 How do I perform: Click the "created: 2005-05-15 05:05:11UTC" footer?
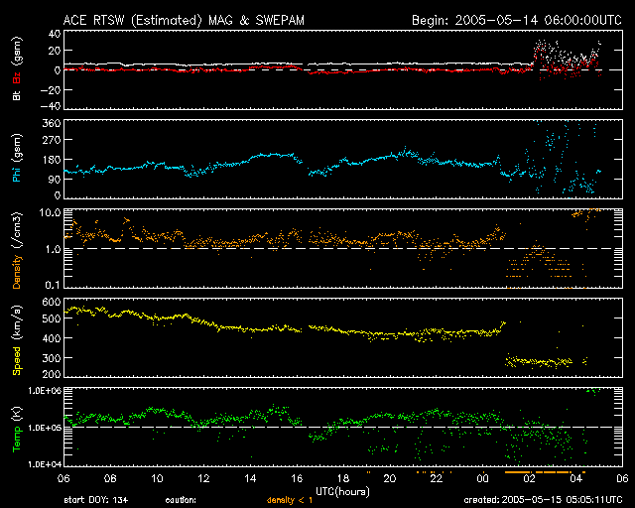(543, 500)
